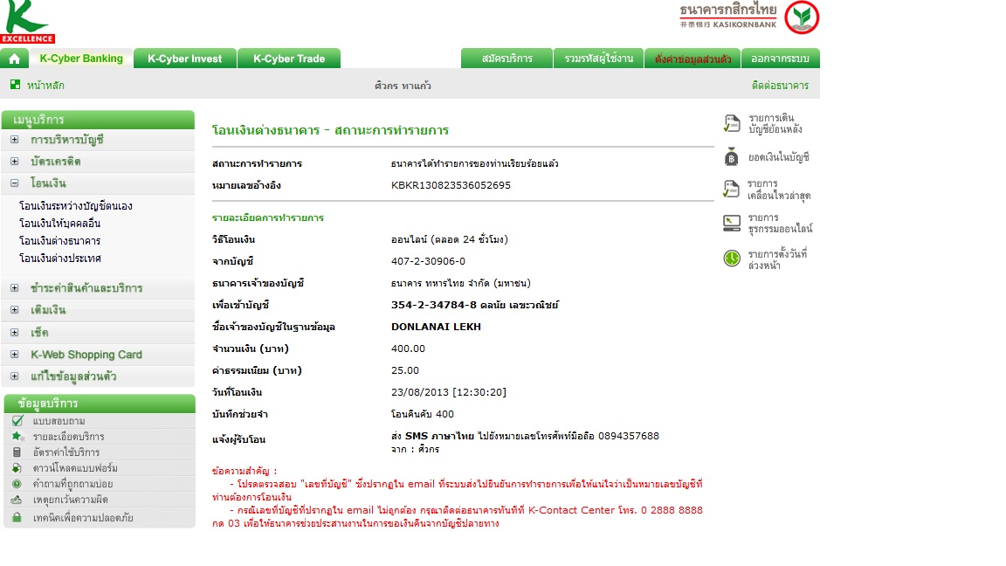The image size is (1006, 566).
Task: Log out with ออกจากระบบ
Action: (x=780, y=59)
